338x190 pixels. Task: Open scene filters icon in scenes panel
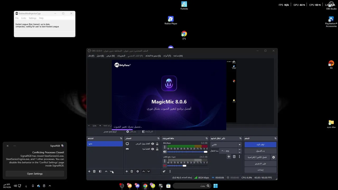pyautogui.click(x=100, y=171)
